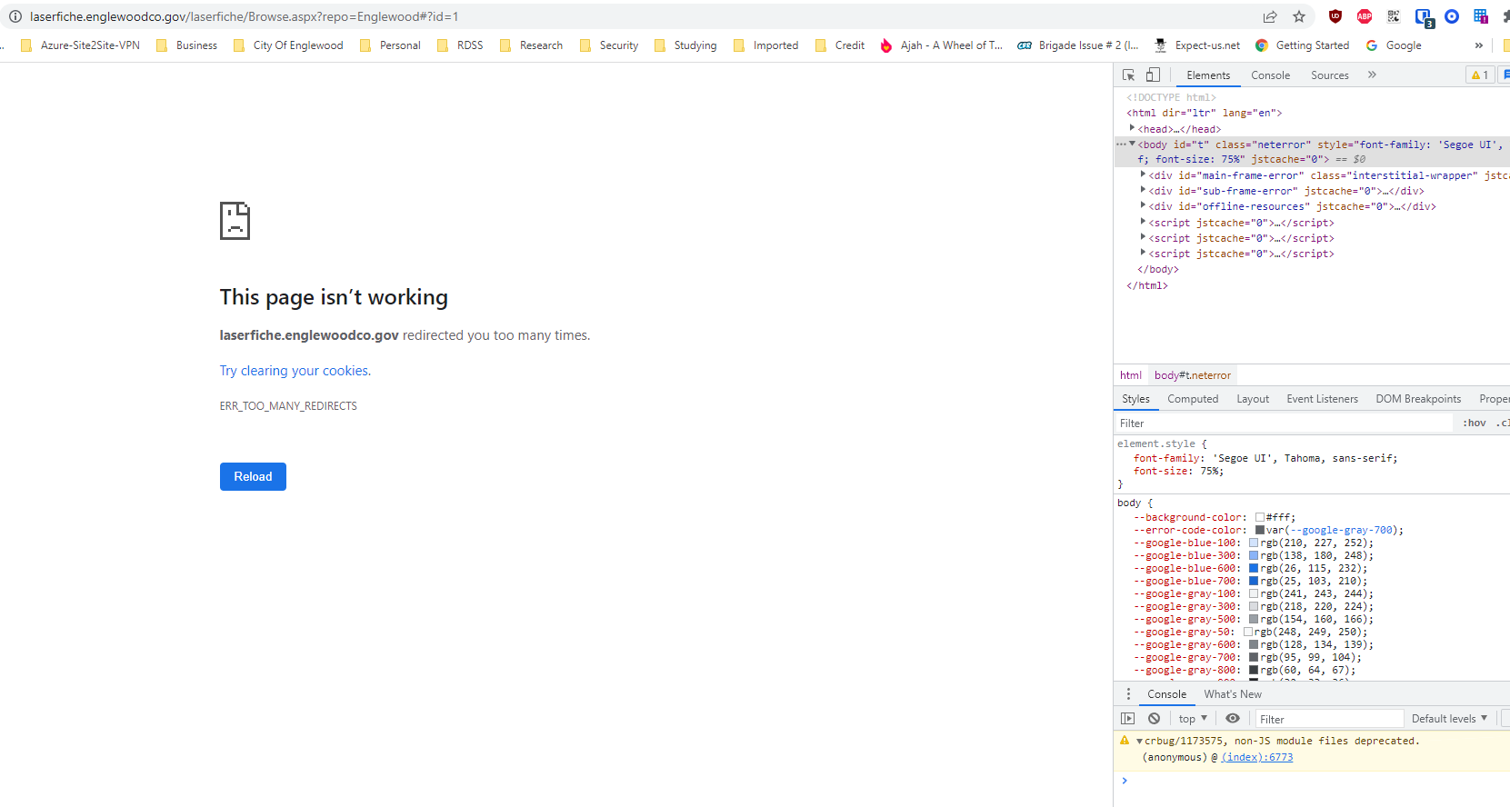Open the Default levels dropdown
The width and height of the screenshot is (1510, 807).
click(x=1449, y=719)
